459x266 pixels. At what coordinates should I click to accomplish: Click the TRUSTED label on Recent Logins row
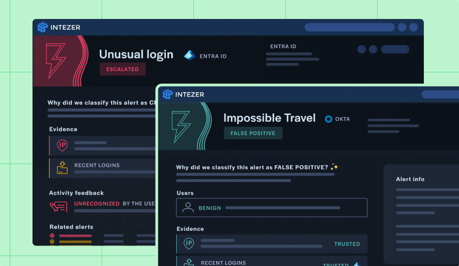[336, 264]
